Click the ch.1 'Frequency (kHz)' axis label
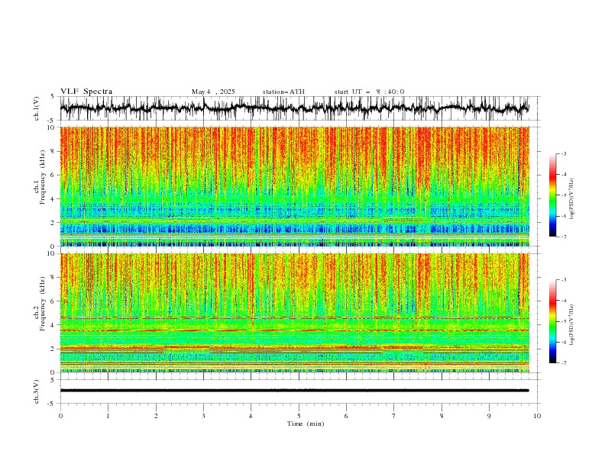605x467 pixels. point(43,178)
